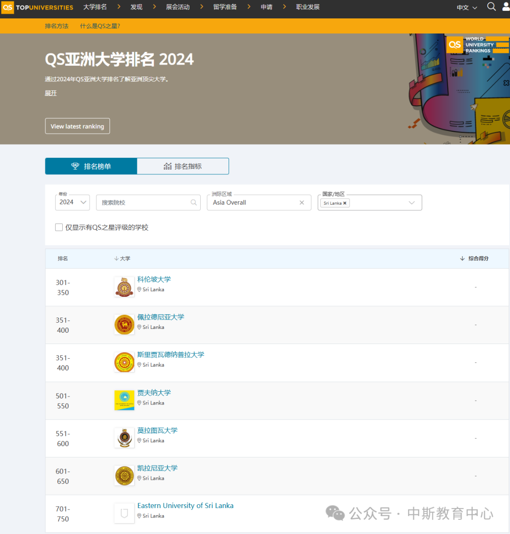Open the 年份 2024 dropdown
The image size is (510, 534).
pyautogui.click(x=72, y=202)
